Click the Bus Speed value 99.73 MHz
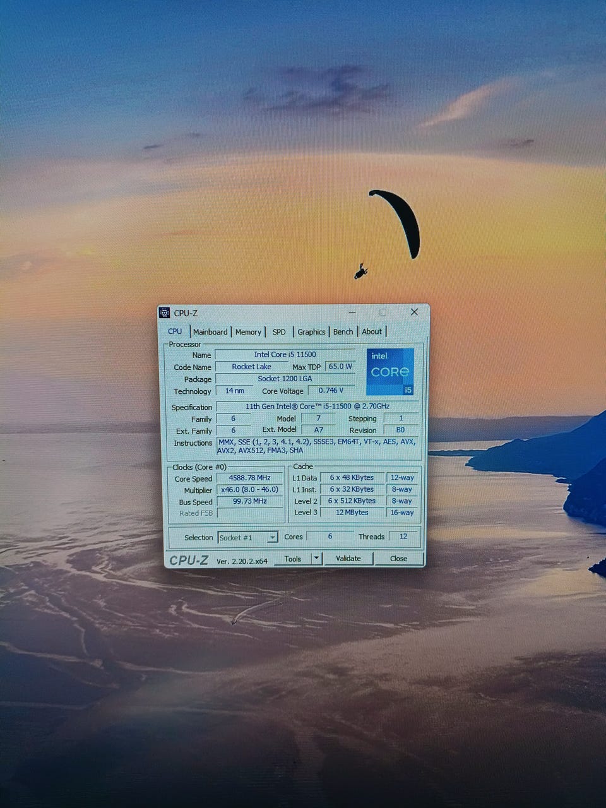This screenshot has width=606, height=808. pyautogui.click(x=249, y=501)
